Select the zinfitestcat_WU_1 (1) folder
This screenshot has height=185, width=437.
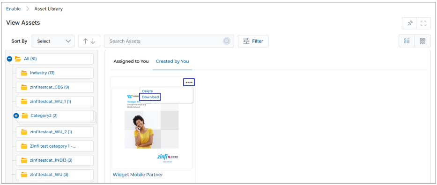coord(55,102)
